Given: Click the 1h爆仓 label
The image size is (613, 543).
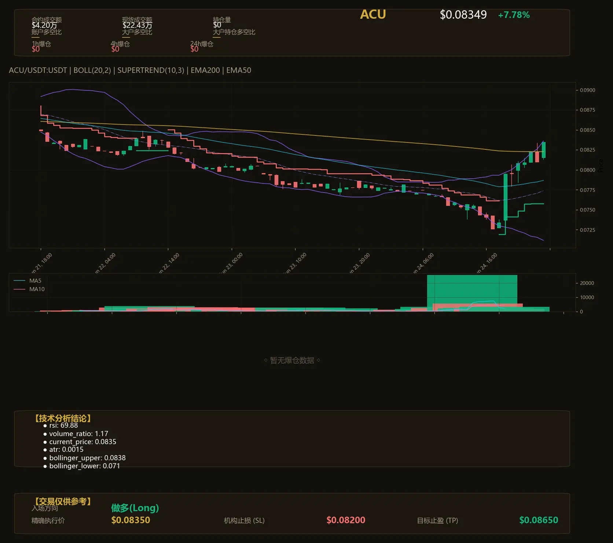Looking at the screenshot, I should pyautogui.click(x=41, y=44).
